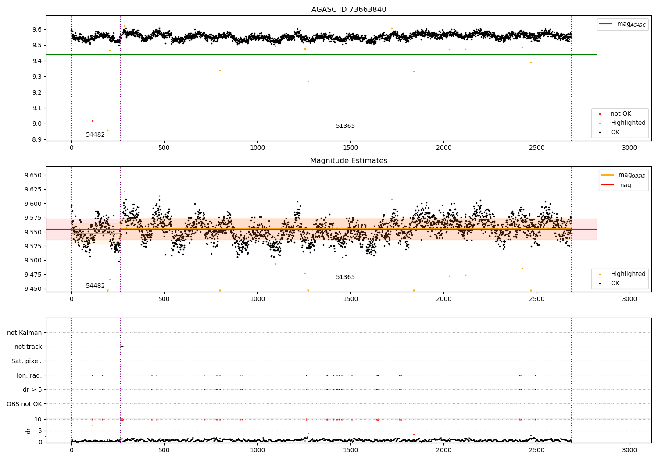Click the 3000 x-axis tick of bottom plot

(630, 450)
